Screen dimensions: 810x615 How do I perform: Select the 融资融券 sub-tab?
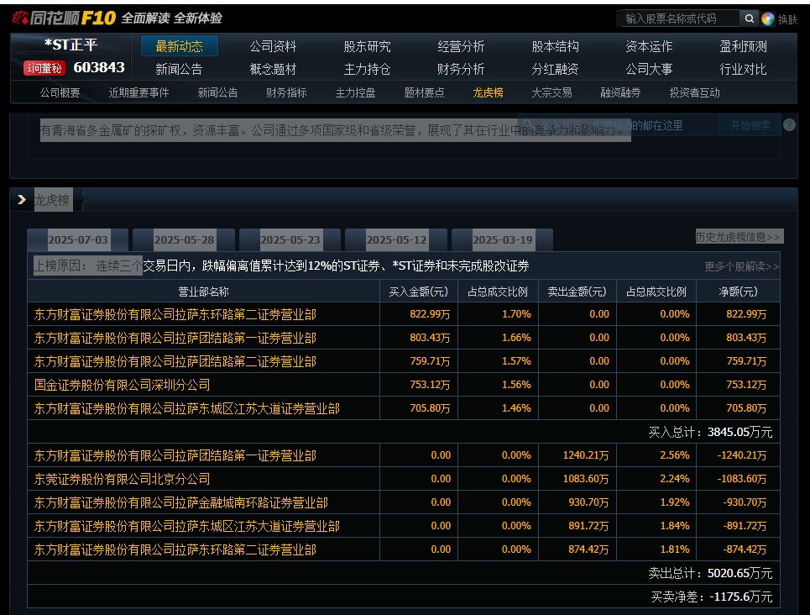click(x=620, y=92)
